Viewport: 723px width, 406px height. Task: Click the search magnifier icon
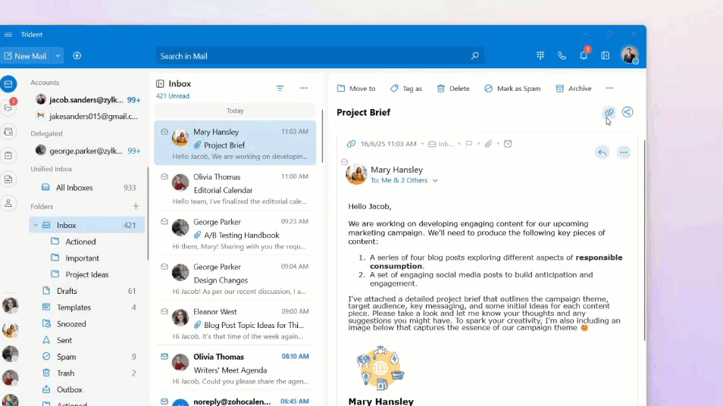(475, 56)
